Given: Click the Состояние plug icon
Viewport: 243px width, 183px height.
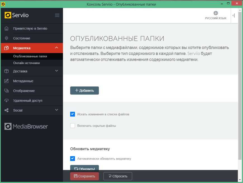Looking at the screenshot, I should pos(7,38).
